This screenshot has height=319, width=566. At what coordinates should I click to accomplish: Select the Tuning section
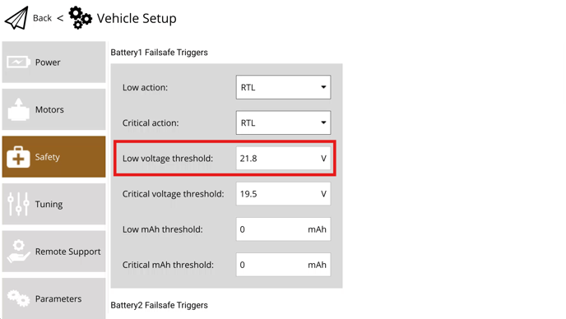coord(53,204)
